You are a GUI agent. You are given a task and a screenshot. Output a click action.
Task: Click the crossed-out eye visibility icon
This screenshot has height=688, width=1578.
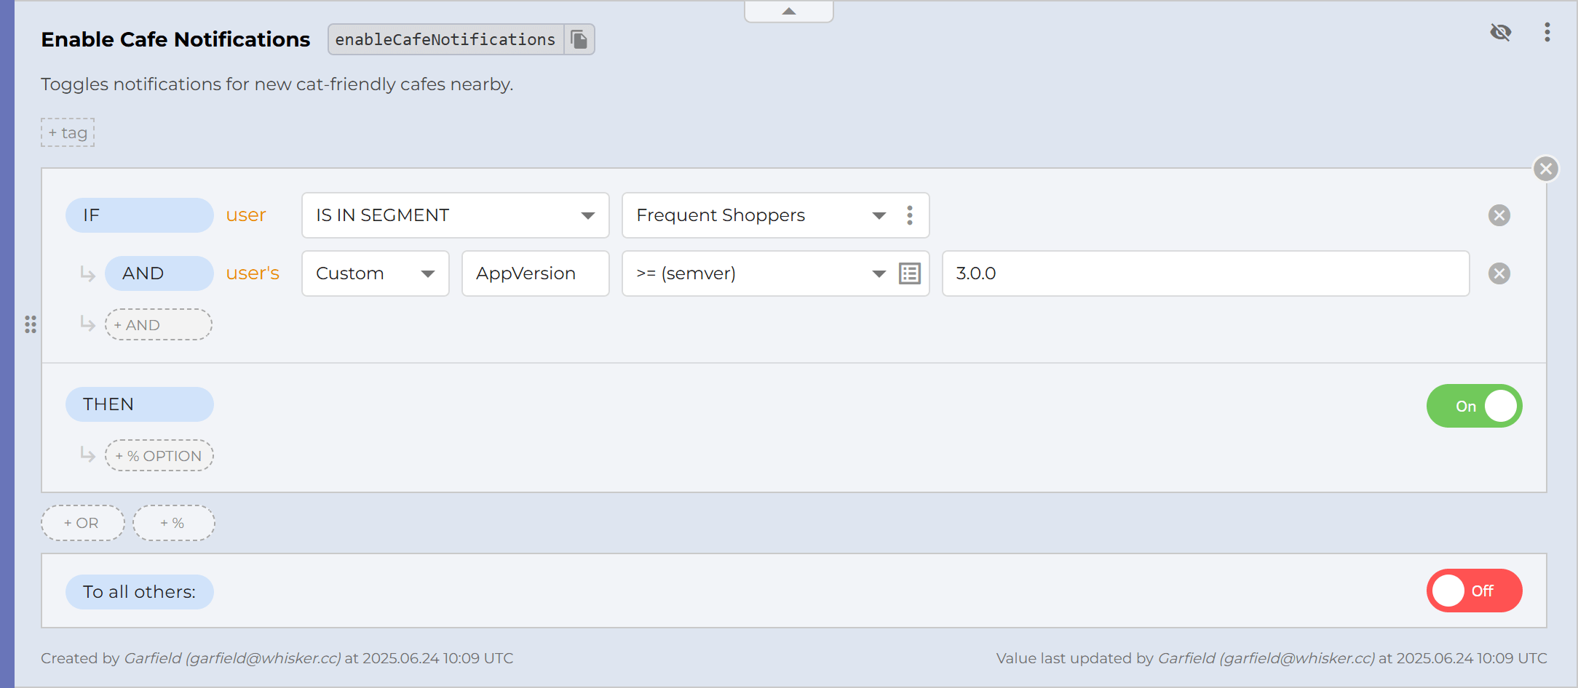(1500, 32)
